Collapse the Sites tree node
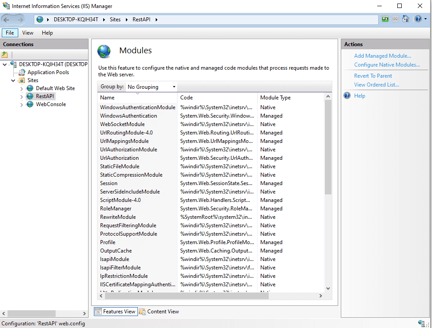Image resolution: width=432 pixels, height=328 pixels. pyautogui.click(x=13, y=80)
